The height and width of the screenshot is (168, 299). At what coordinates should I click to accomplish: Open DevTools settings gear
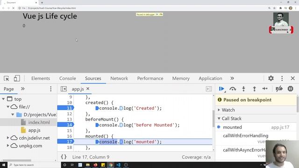(x=271, y=78)
